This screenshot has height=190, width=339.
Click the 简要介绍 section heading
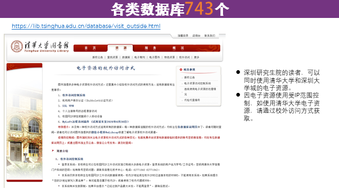[63, 151]
